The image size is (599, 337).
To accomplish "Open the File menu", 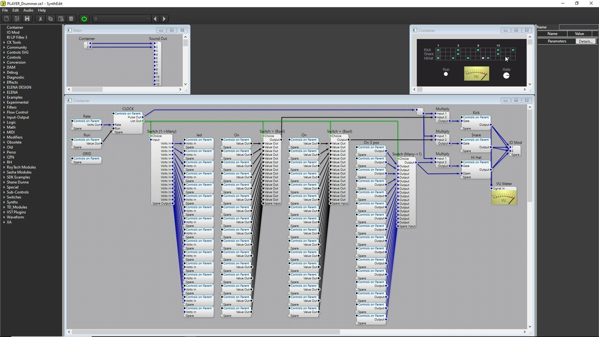I will [5, 10].
